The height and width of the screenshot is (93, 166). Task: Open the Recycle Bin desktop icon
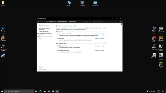pyautogui.click(x=82, y=3)
